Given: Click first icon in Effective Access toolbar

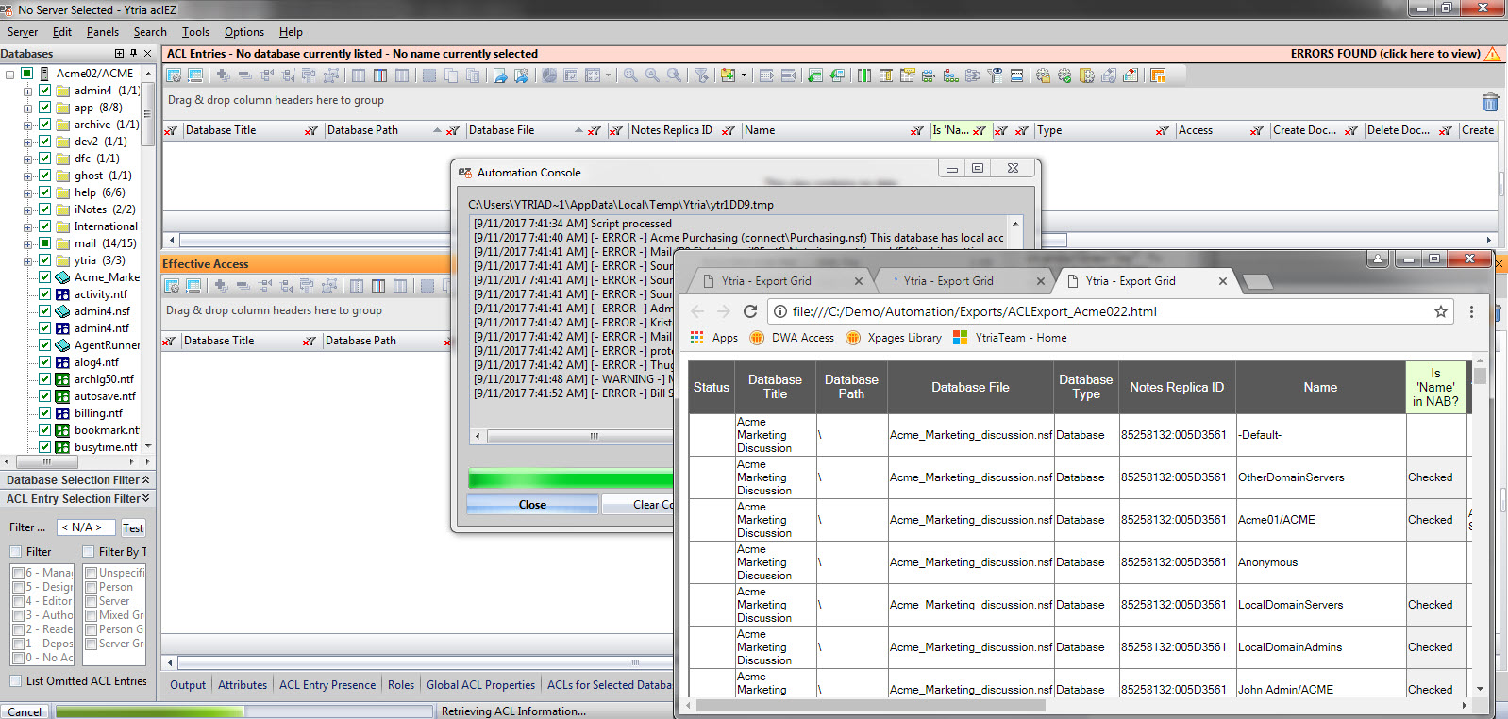Looking at the screenshot, I should click(172, 286).
